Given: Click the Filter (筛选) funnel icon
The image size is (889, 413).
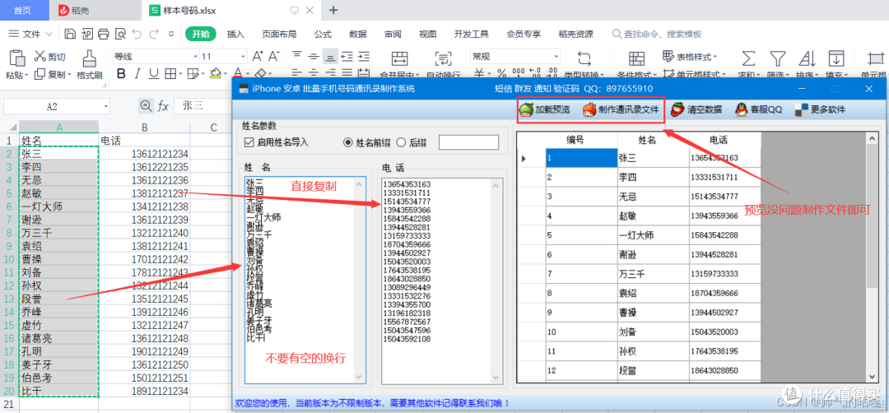Looking at the screenshot, I should point(777,58).
